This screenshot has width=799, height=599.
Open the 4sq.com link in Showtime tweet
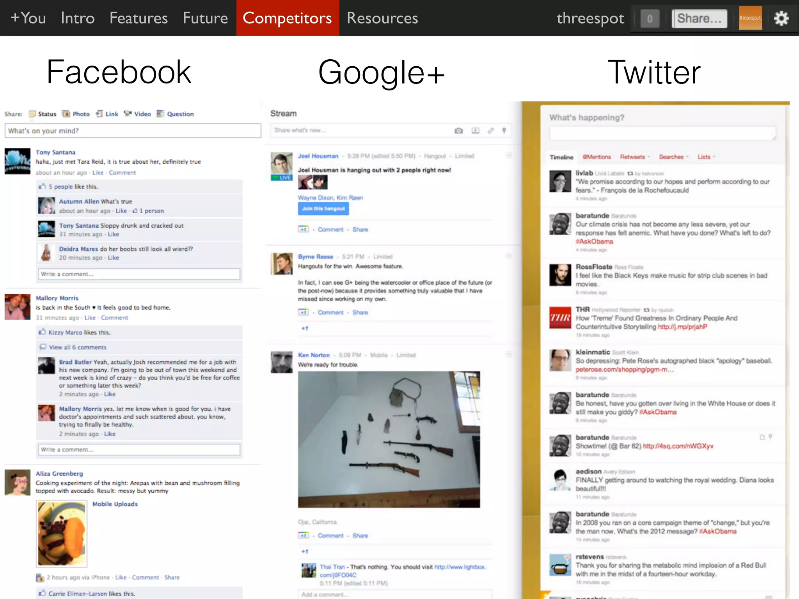(x=678, y=446)
